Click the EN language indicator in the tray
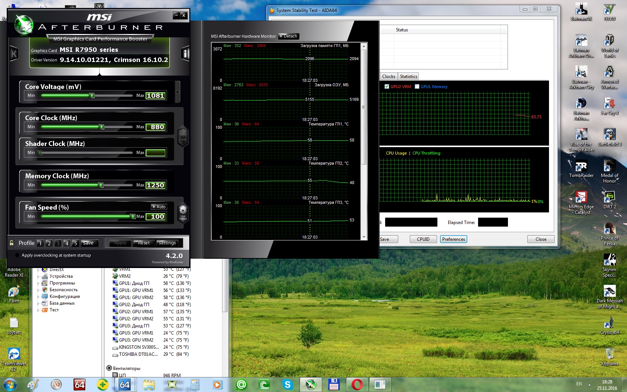 [x=579, y=384]
